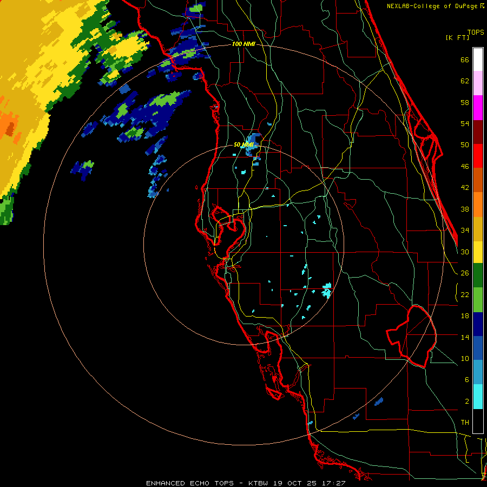
Task: Click the 46 legend value
Action: click(x=465, y=167)
